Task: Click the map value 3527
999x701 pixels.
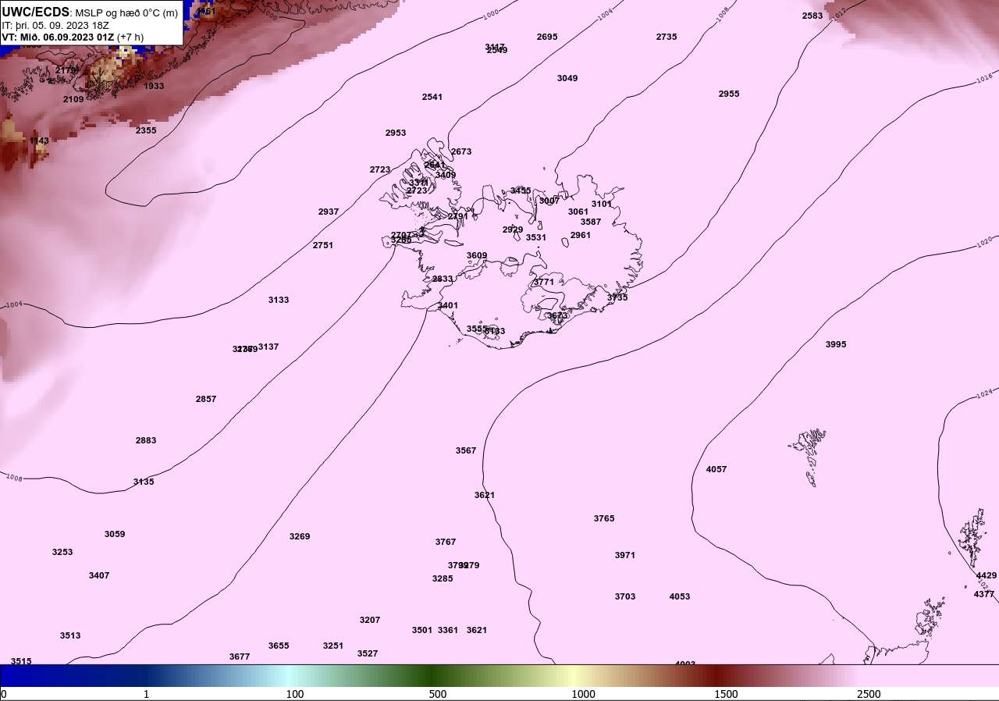Action: click(368, 653)
